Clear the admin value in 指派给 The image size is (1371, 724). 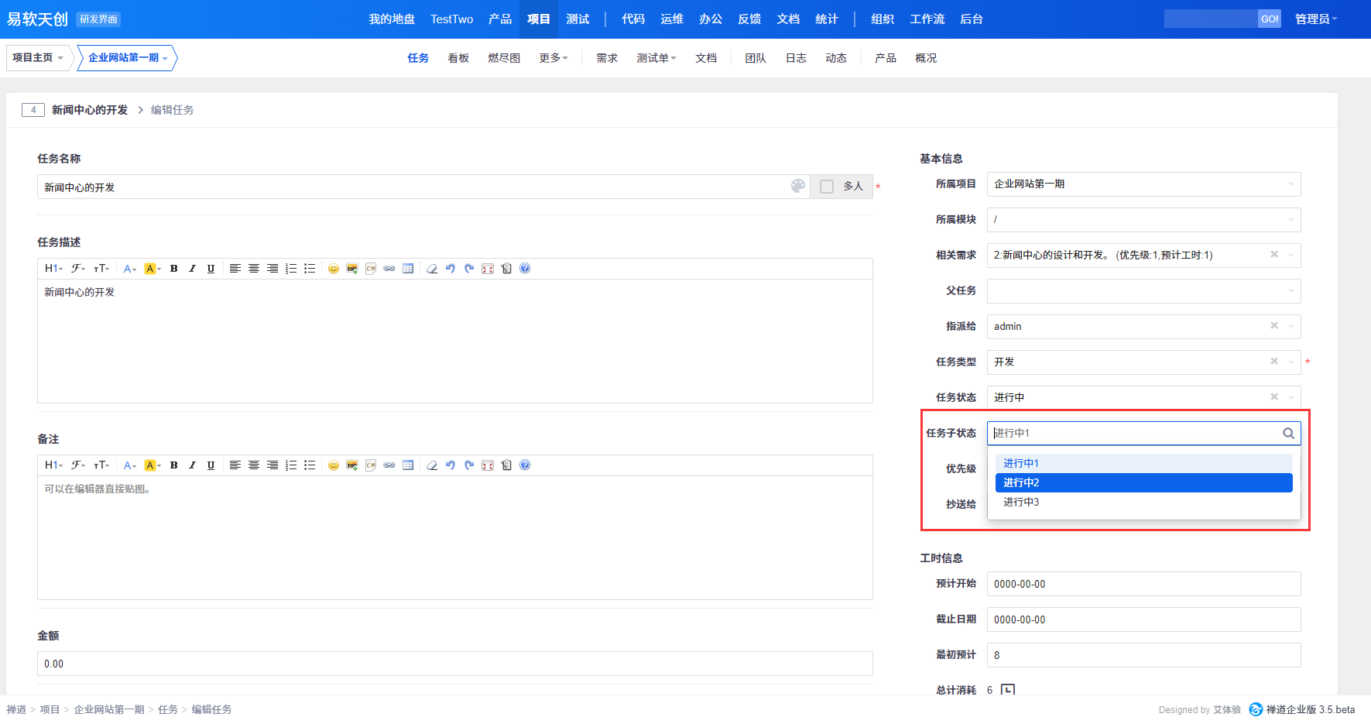coord(1273,326)
